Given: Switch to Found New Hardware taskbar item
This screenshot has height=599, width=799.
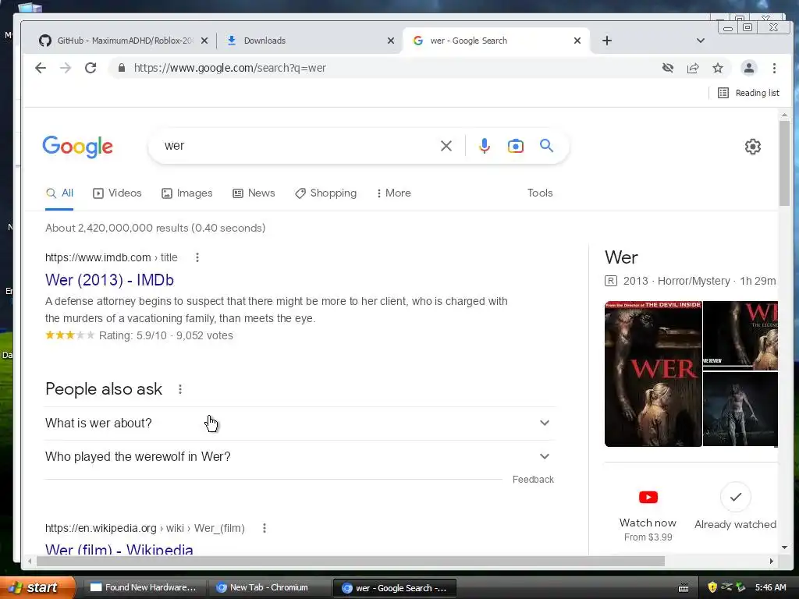Looking at the screenshot, I should [x=144, y=588].
